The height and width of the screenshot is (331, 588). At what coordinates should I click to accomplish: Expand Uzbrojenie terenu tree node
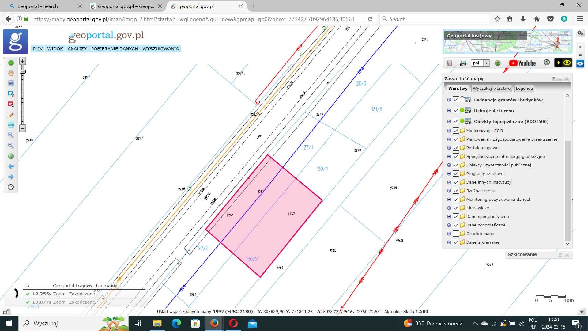[449, 111]
